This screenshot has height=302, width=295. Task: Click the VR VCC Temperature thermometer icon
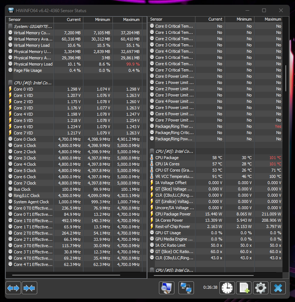[152, 176]
